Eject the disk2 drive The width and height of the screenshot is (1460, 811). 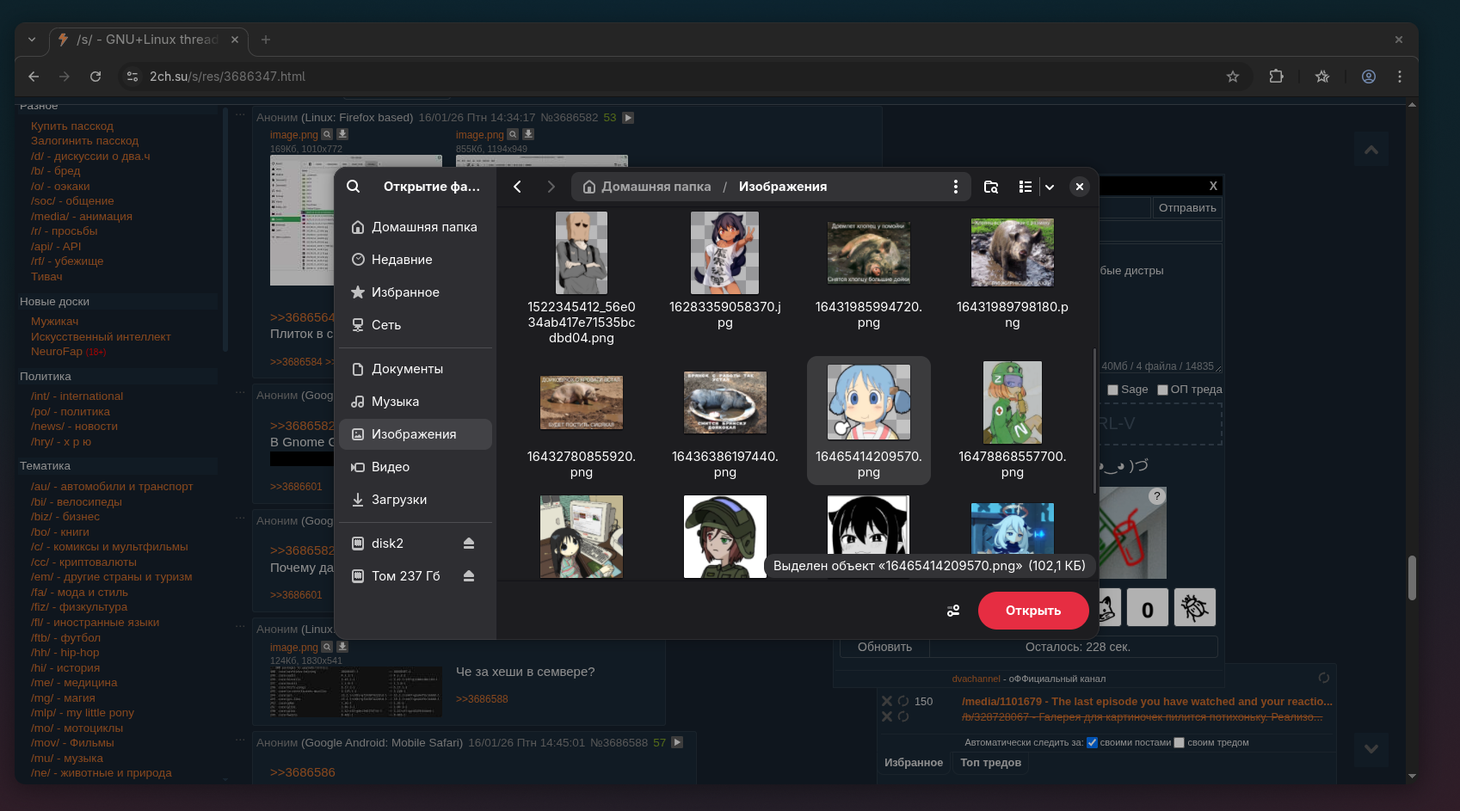click(469, 544)
